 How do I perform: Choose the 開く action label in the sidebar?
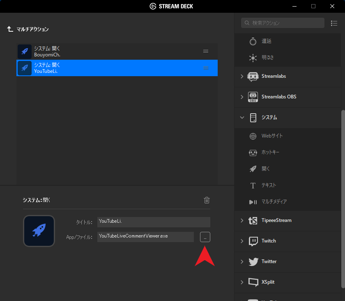(266, 169)
